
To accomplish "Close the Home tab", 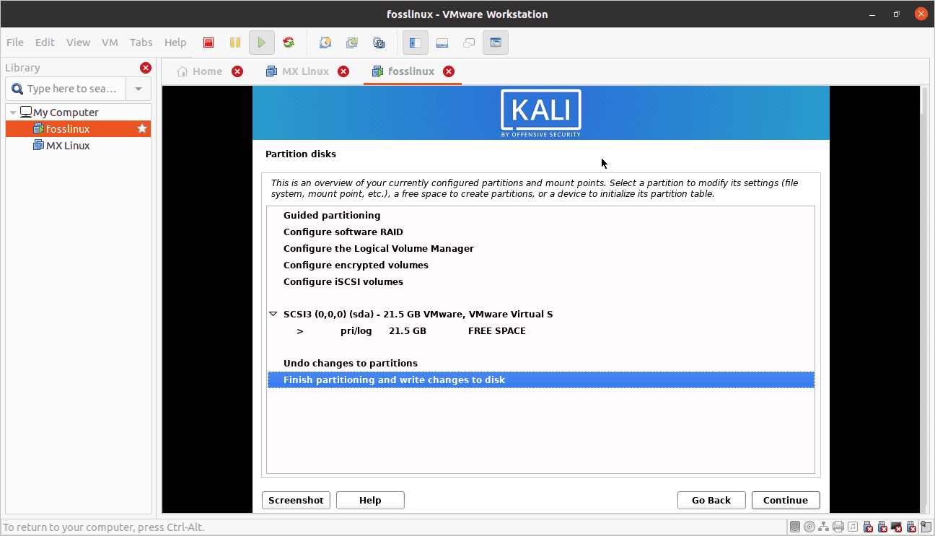I will [237, 71].
